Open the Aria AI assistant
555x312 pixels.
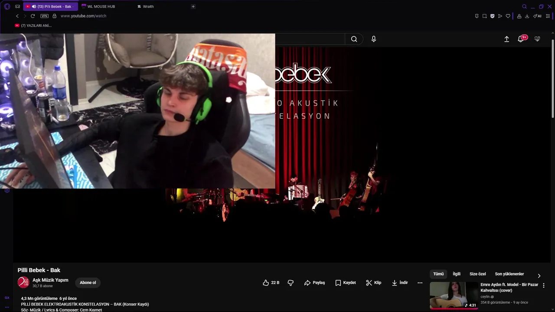pyautogui.click(x=537, y=16)
